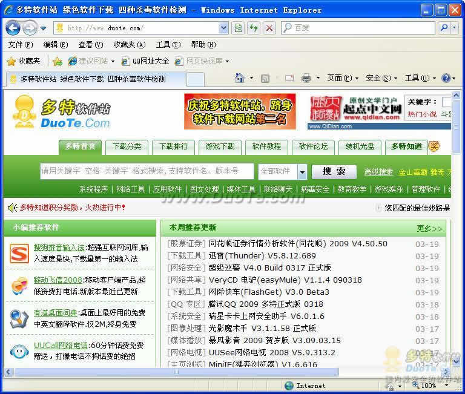The height and width of the screenshot is (394, 465).
Task: Open the 收藏夹 favorites star button
Action: tap(24, 61)
